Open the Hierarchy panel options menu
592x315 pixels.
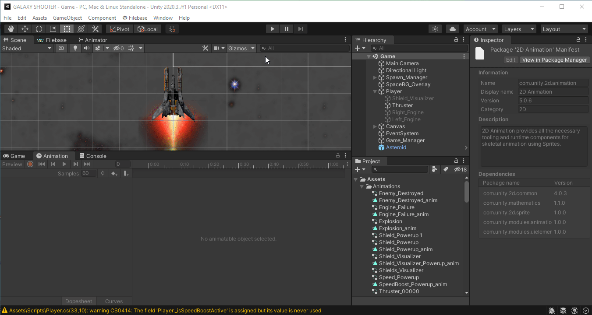tap(464, 40)
